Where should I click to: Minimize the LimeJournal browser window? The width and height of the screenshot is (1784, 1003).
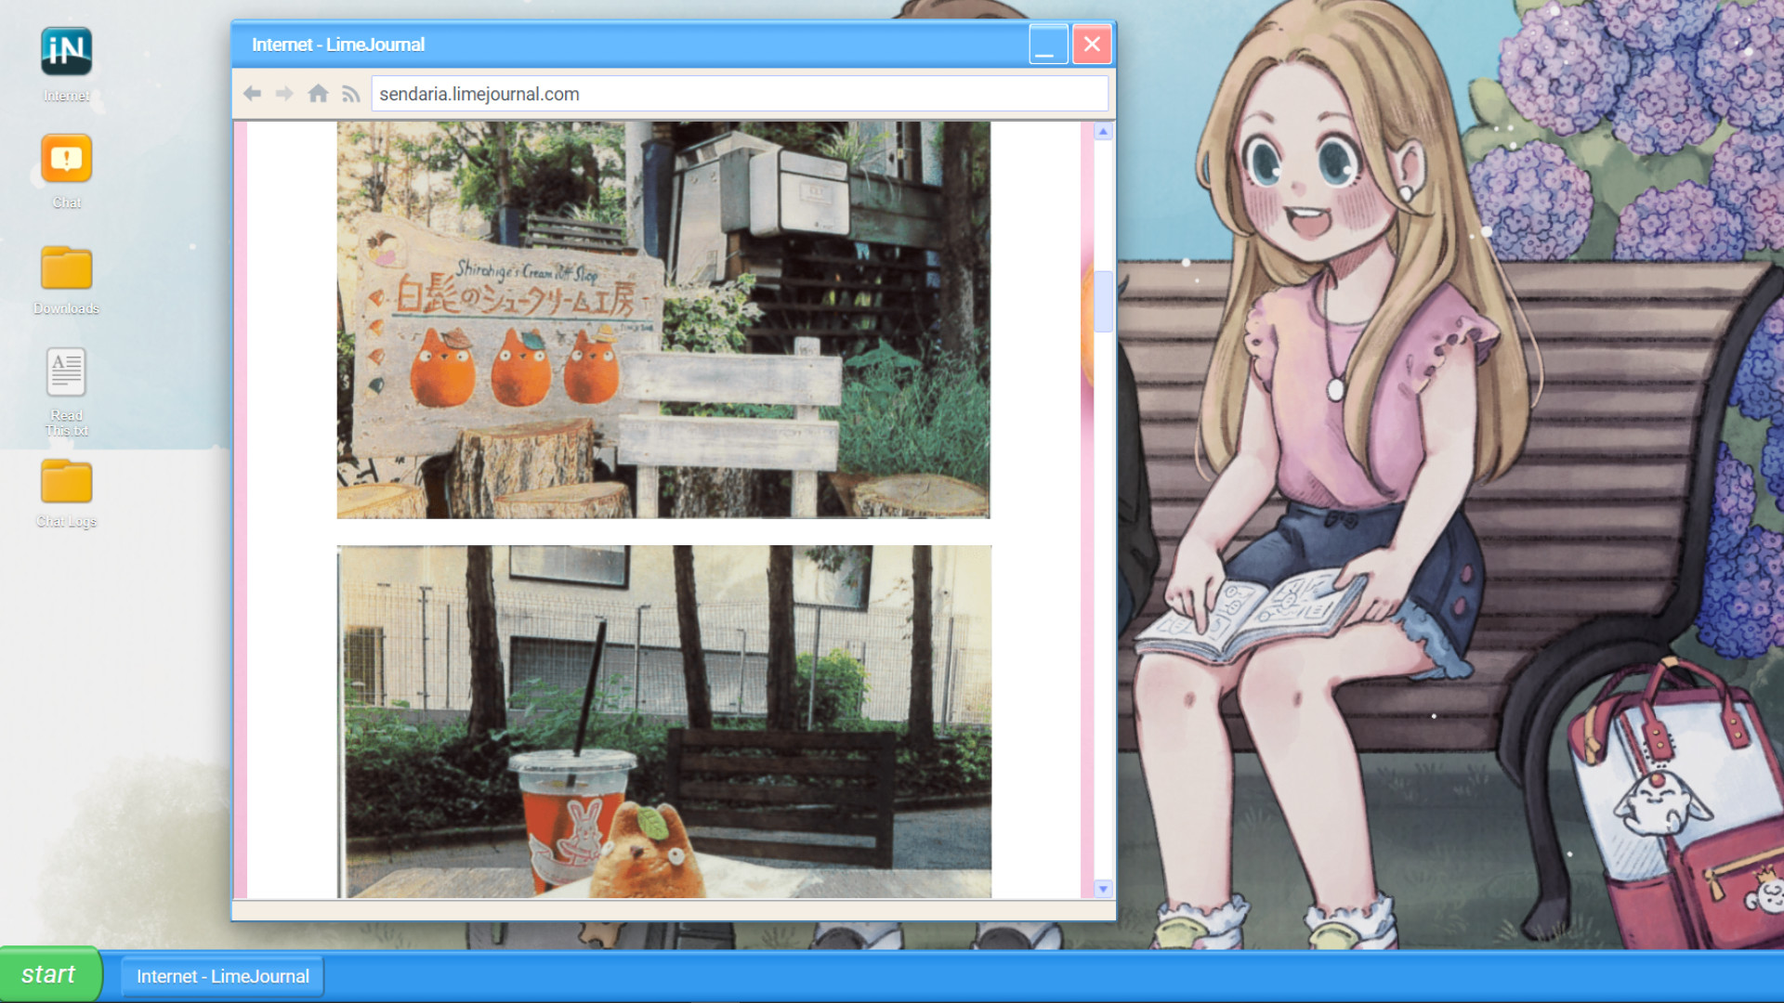1048,44
